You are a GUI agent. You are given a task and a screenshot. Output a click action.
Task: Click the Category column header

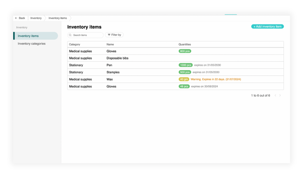pyautogui.click(x=74, y=45)
